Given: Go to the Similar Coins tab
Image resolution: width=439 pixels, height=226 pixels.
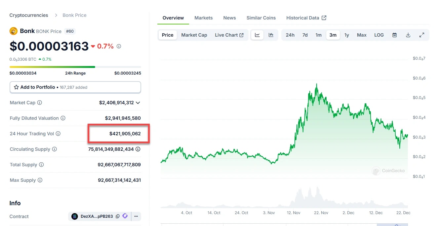Looking at the screenshot, I should [x=261, y=18].
